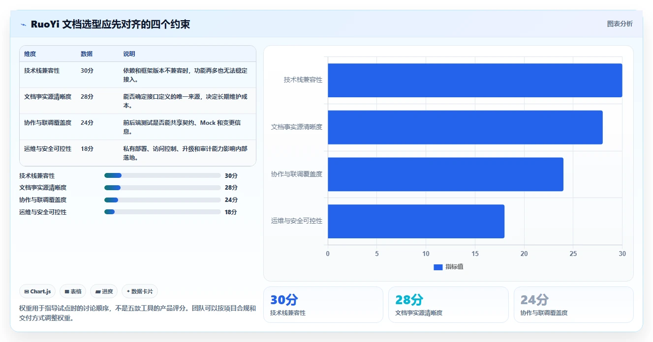Click the 技术栈兼容性 cell in the table
Image resolution: width=653 pixels, height=342 pixels.
click(x=42, y=71)
